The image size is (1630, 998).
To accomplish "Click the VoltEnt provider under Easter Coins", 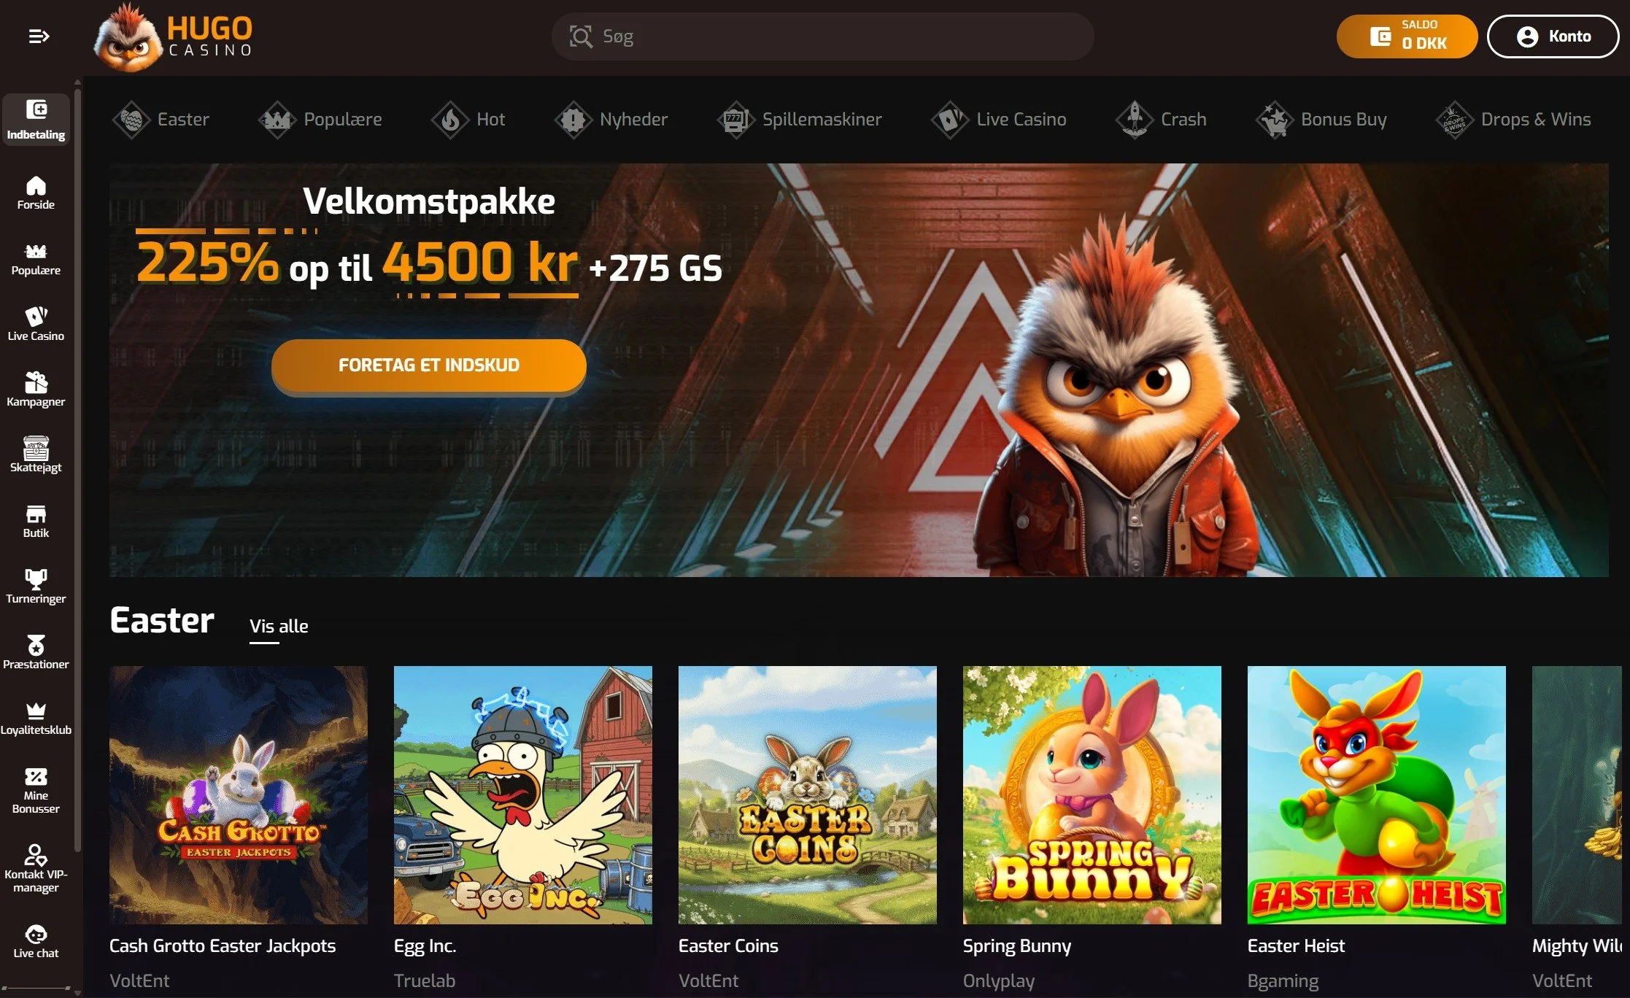I will (708, 980).
